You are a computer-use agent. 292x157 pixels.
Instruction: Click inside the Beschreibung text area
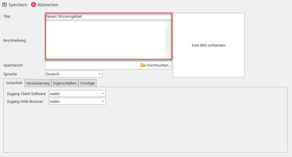[x=105, y=40]
